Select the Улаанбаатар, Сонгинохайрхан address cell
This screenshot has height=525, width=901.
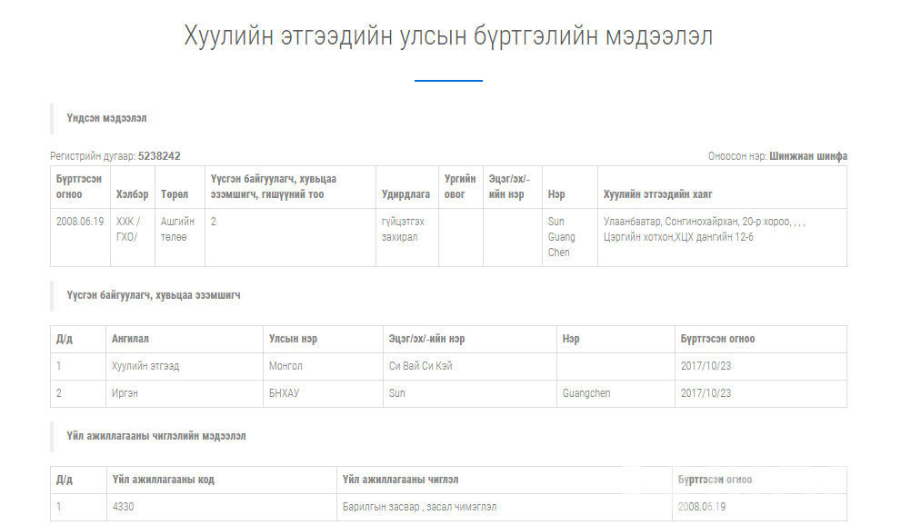tap(704, 229)
